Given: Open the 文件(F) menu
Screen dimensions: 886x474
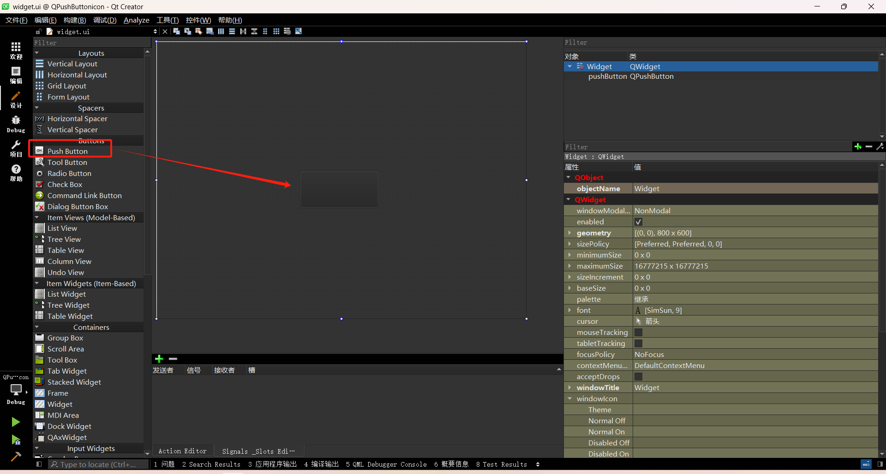Looking at the screenshot, I should [17, 20].
